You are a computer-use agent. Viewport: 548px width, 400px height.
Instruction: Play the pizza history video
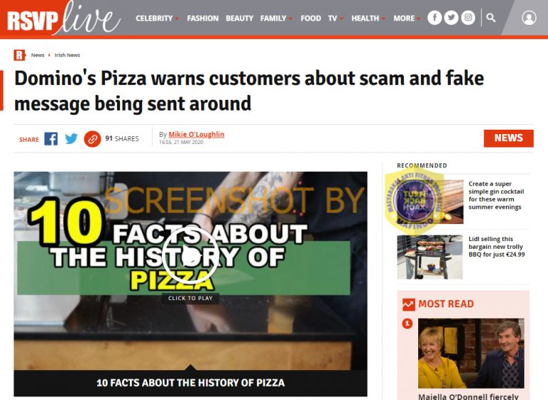(x=190, y=257)
